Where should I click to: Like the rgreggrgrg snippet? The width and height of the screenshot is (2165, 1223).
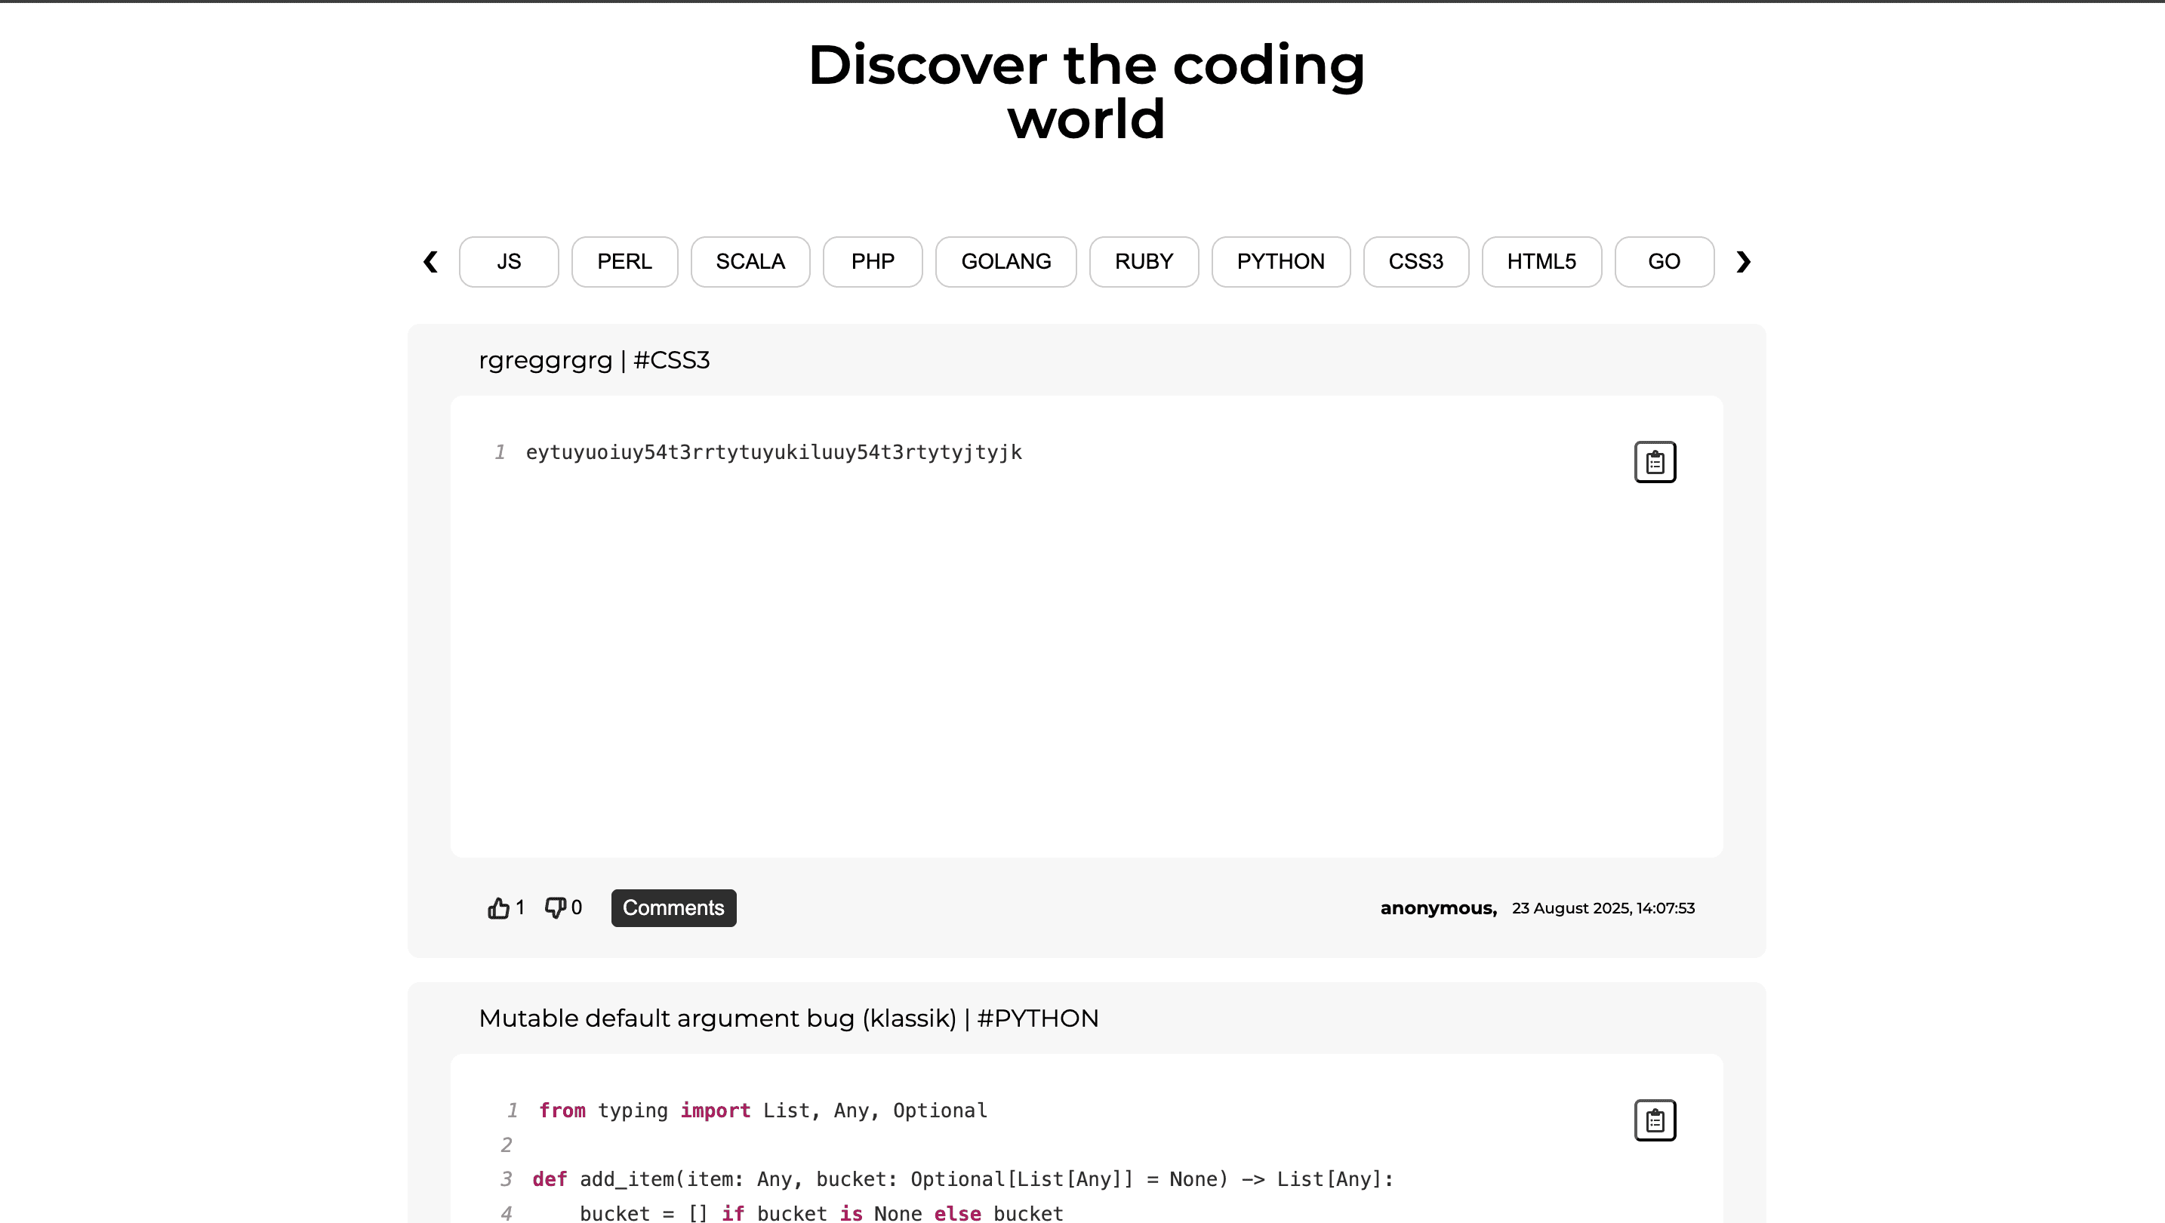497,907
